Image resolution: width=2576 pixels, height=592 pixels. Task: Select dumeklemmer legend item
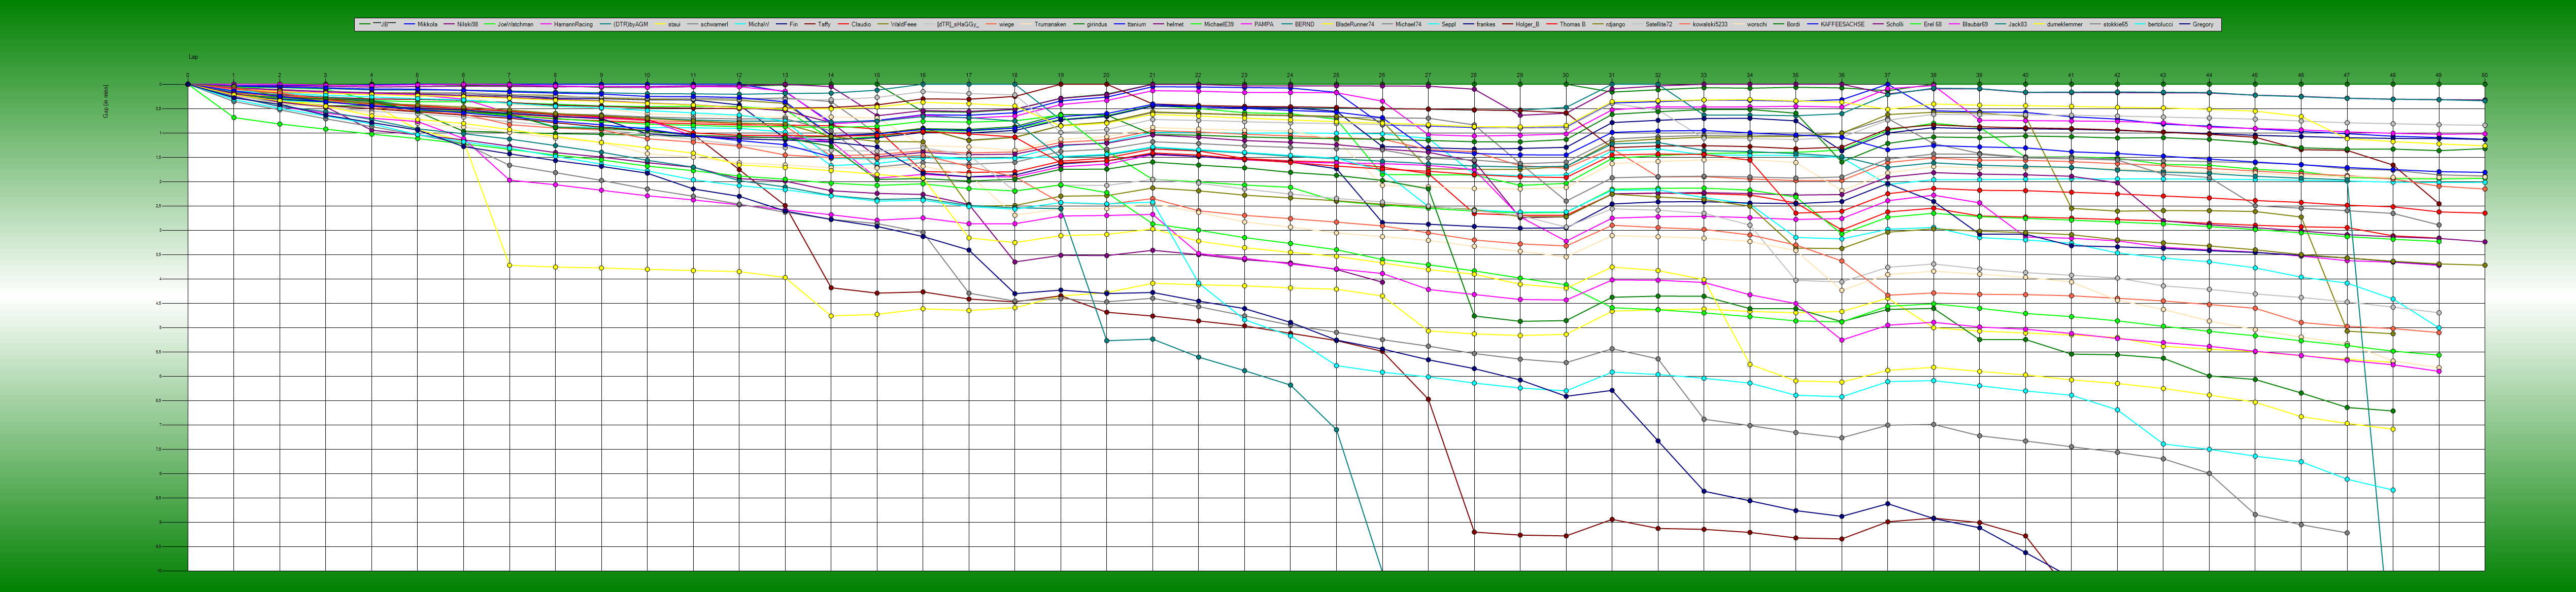pyautogui.click(x=2064, y=24)
